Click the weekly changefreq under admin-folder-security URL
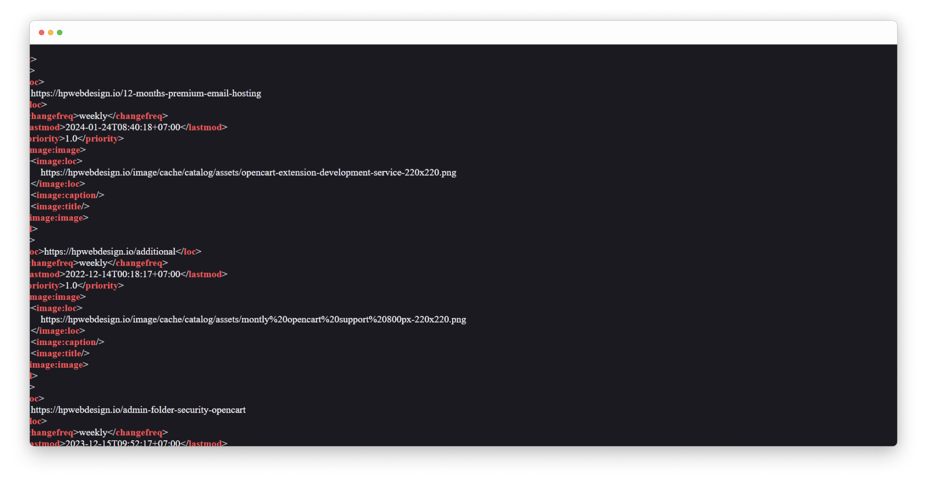 click(93, 433)
